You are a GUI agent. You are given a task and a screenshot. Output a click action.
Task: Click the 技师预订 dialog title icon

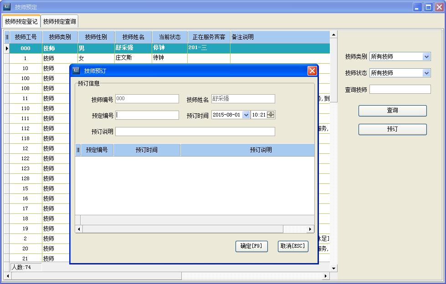tap(76, 71)
